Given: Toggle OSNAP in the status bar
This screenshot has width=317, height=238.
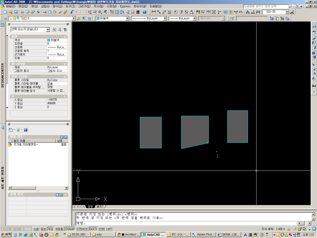Looking at the screenshot, I should pyautogui.click(x=70, y=229).
